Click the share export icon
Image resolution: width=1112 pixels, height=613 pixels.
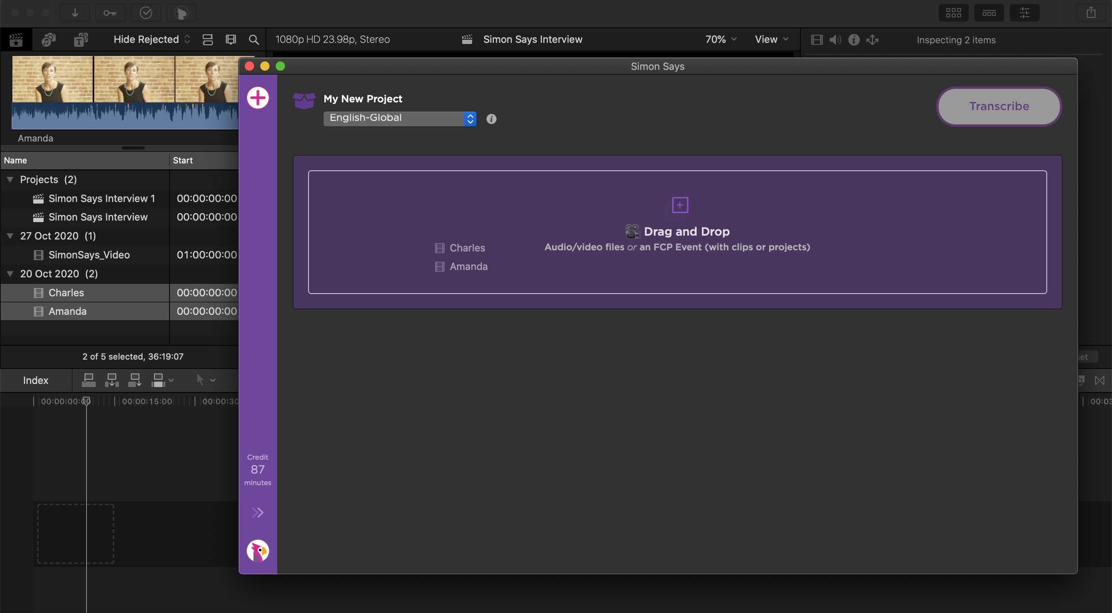pyautogui.click(x=1091, y=13)
